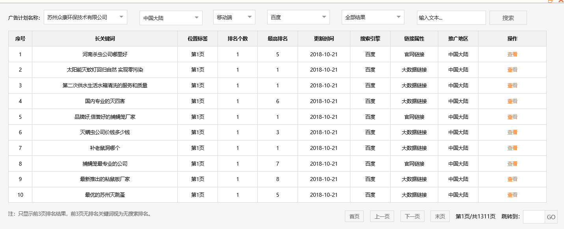Go to the 首页 first page
This screenshot has width=564, height=229.
point(354,216)
